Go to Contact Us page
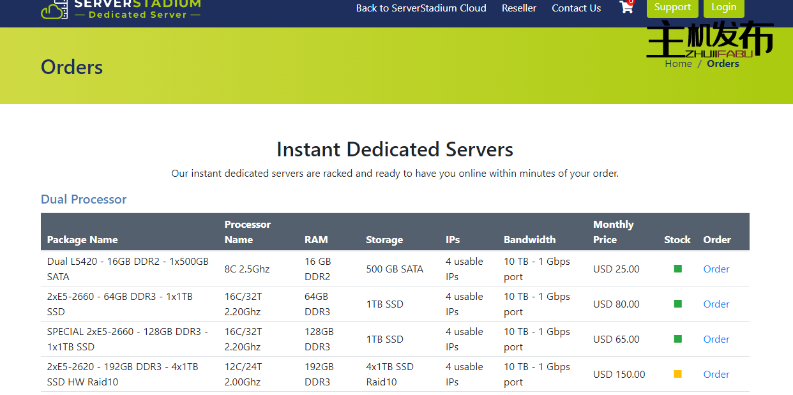 pos(576,8)
